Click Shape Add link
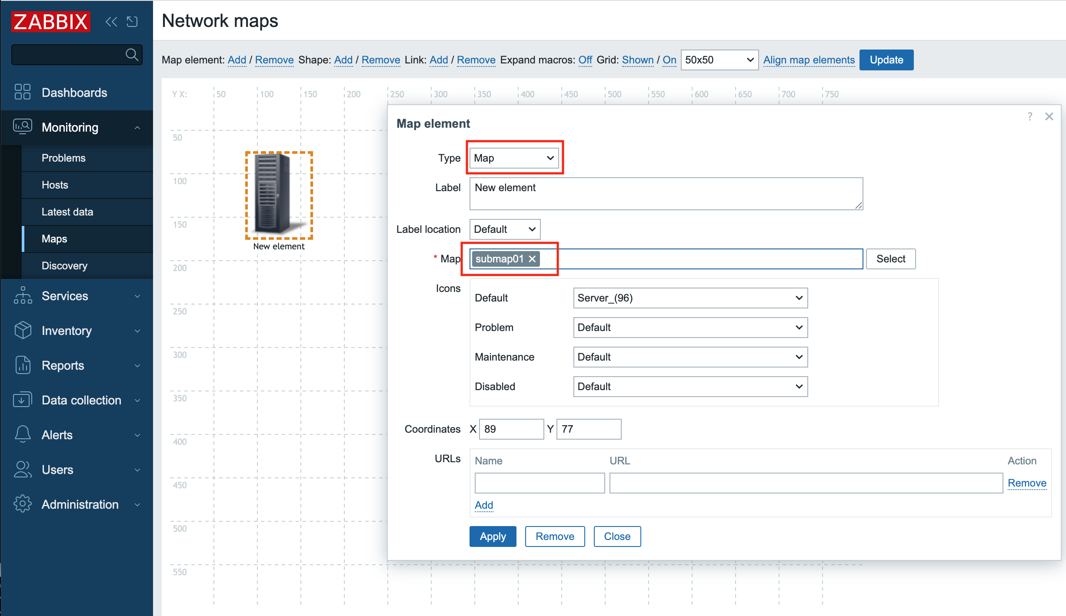 343,60
